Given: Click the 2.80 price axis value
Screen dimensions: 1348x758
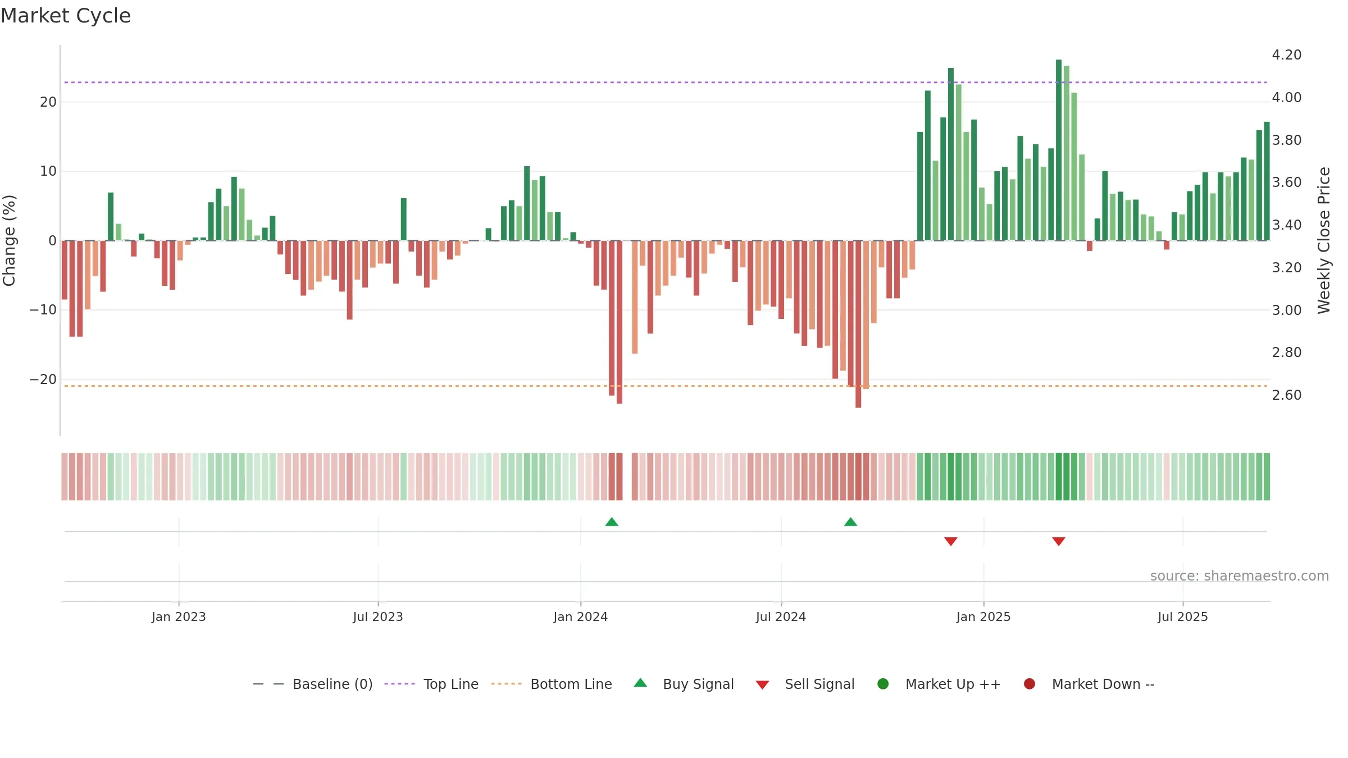Looking at the screenshot, I should (x=1287, y=353).
